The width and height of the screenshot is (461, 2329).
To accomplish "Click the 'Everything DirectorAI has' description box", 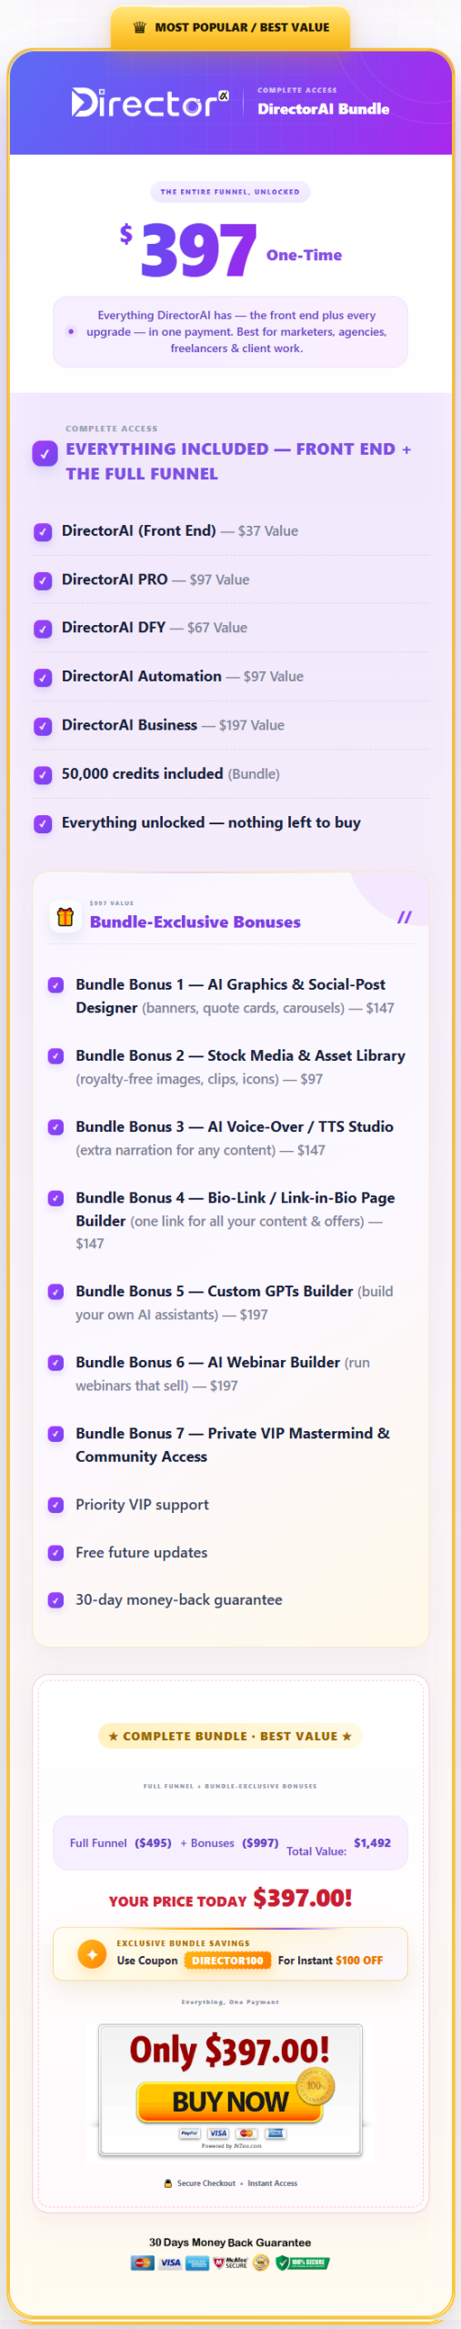I will pos(230,332).
